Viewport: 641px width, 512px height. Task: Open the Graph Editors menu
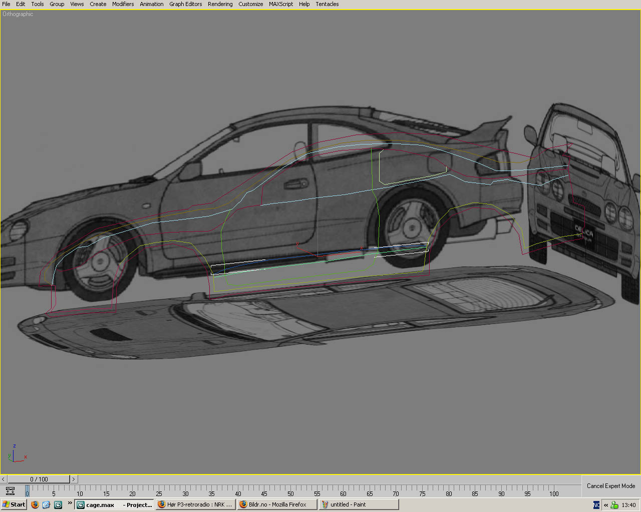coord(185,4)
